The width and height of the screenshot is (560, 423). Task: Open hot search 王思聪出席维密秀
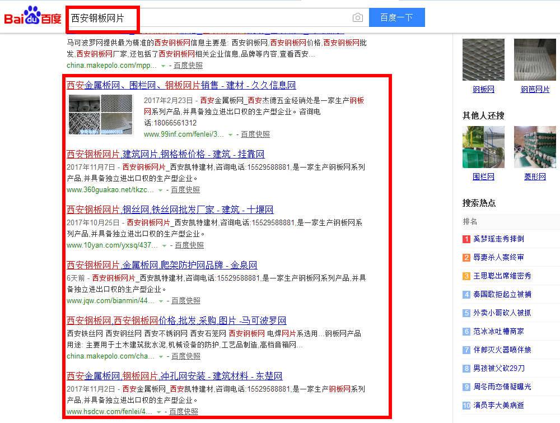click(x=502, y=276)
